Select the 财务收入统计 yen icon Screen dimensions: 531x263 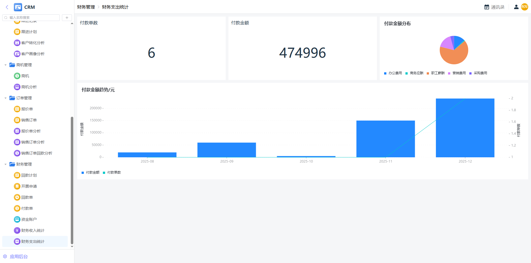[x=17, y=230]
